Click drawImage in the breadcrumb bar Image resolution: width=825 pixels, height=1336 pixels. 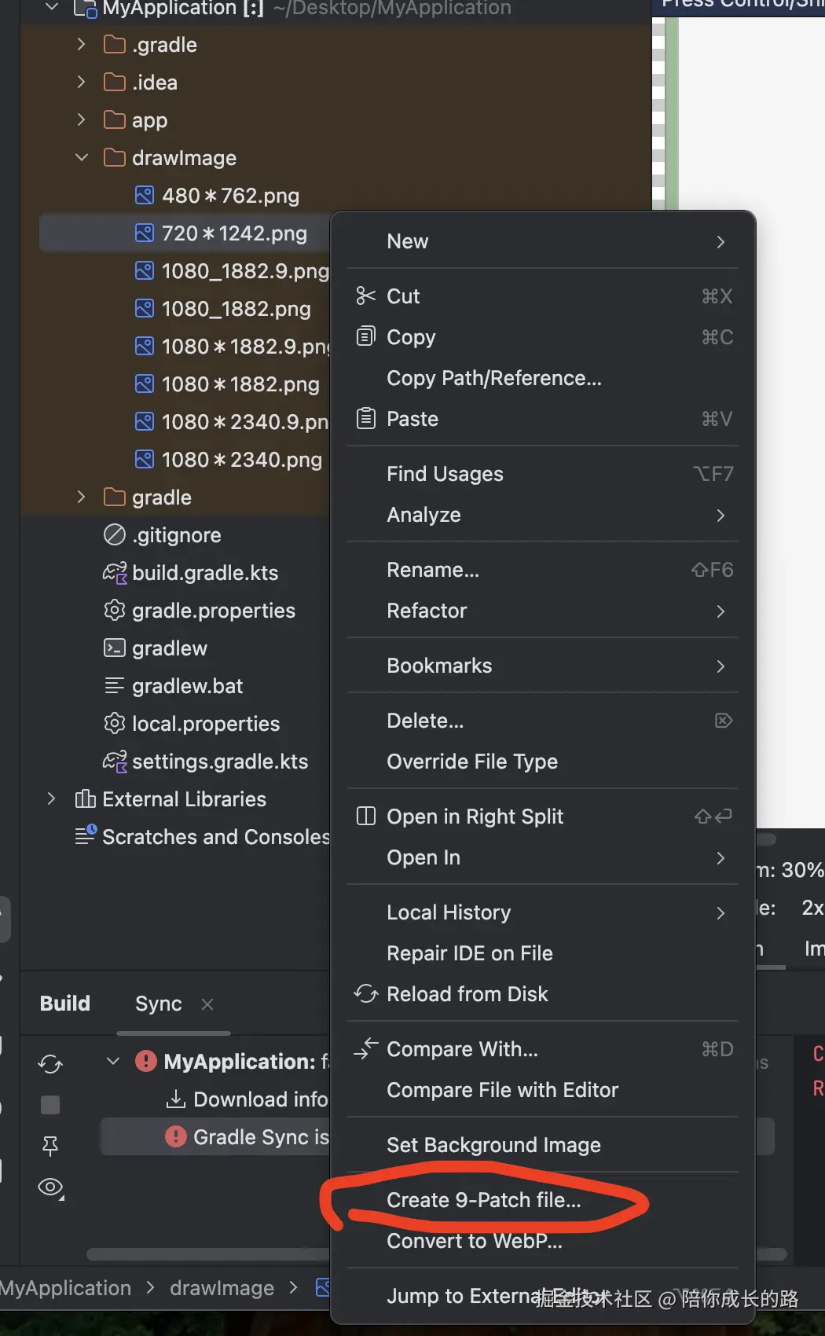pyautogui.click(x=222, y=1288)
